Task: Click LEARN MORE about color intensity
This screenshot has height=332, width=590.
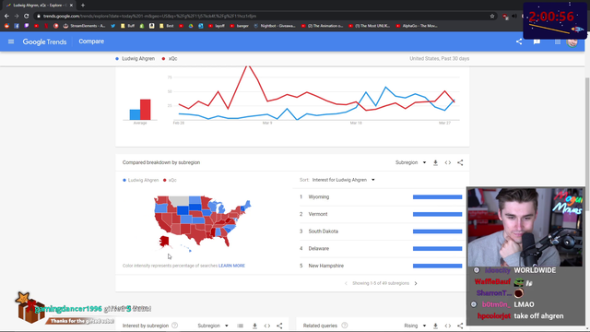Action: pos(231,266)
